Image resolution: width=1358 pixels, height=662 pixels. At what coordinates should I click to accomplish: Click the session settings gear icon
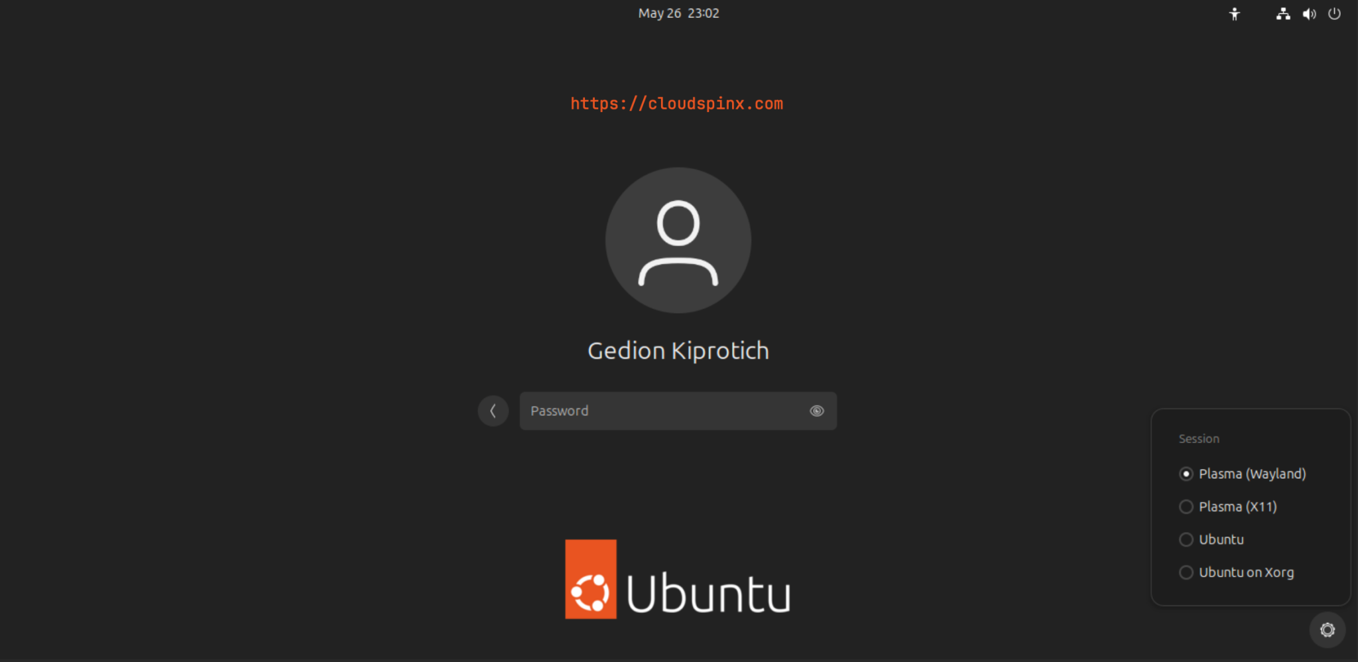(x=1327, y=629)
